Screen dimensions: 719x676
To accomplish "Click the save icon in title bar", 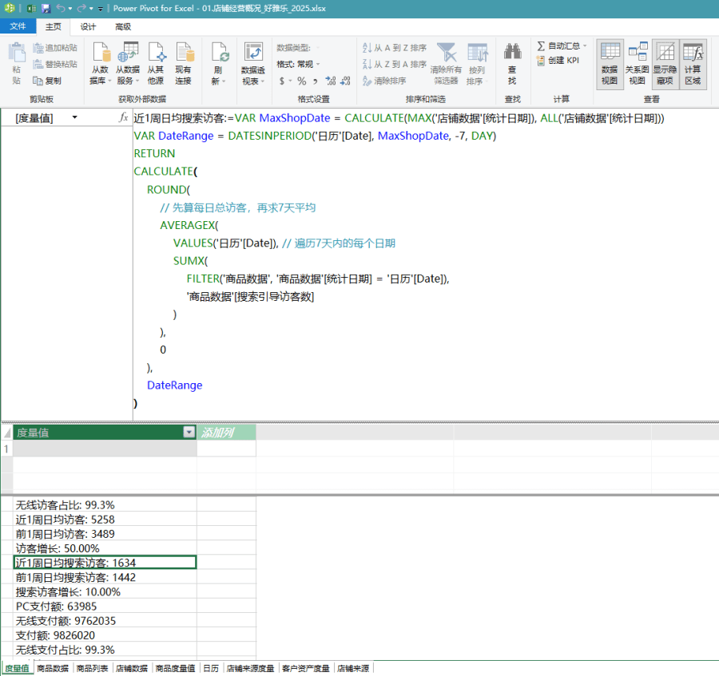I will point(46,8).
